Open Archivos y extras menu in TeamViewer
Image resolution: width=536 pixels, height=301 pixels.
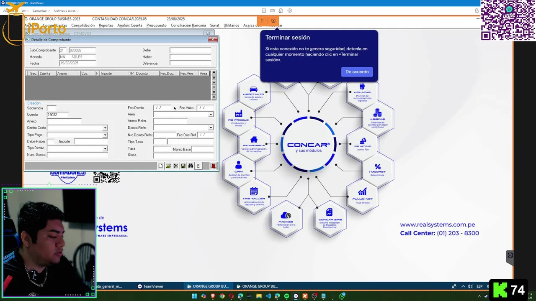pos(66,10)
